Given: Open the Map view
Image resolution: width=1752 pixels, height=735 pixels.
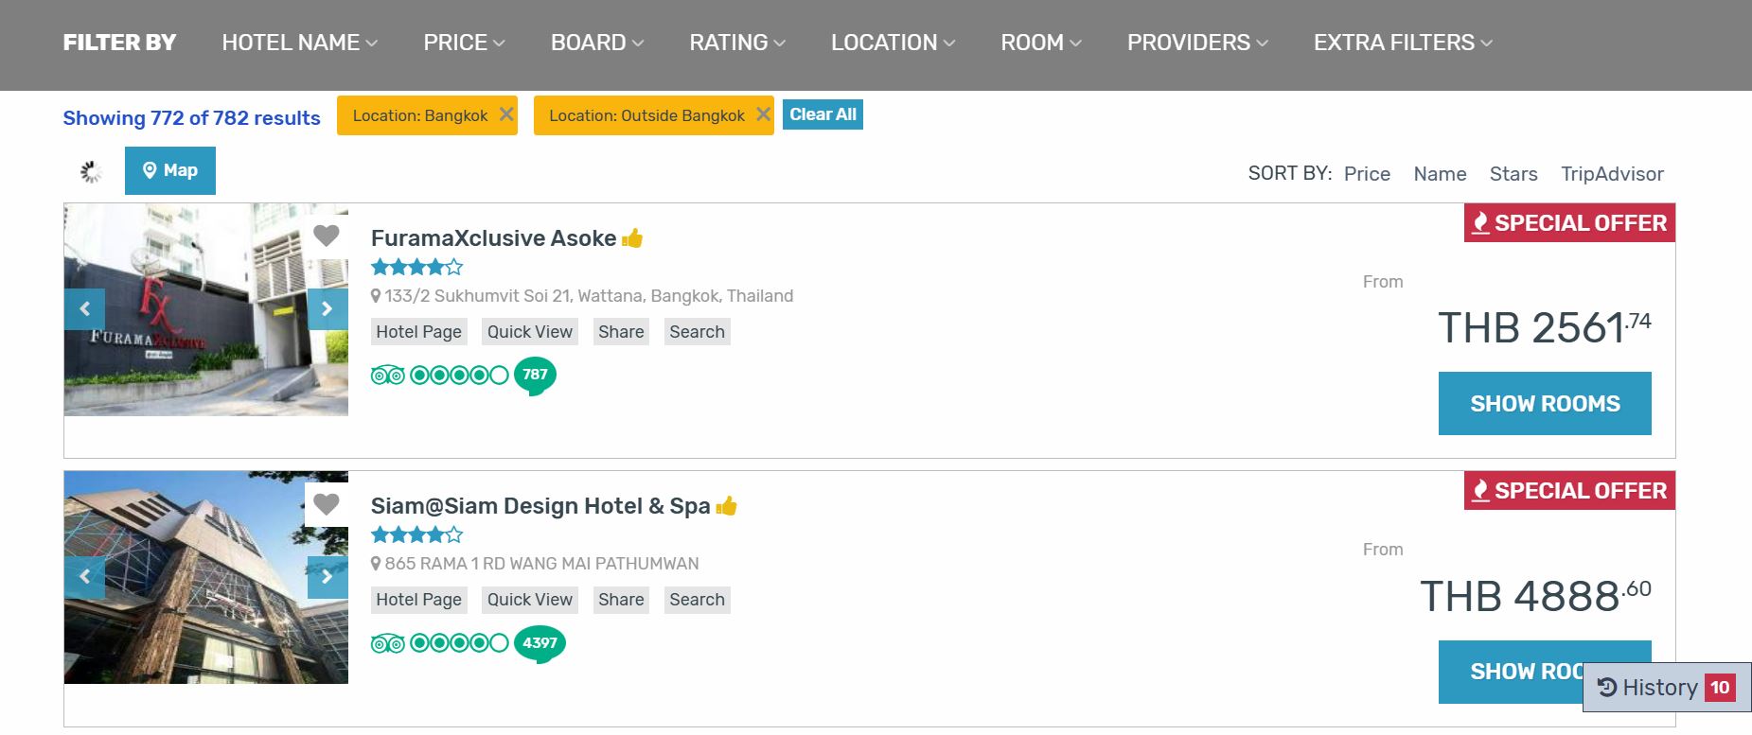Looking at the screenshot, I should coord(170,170).
